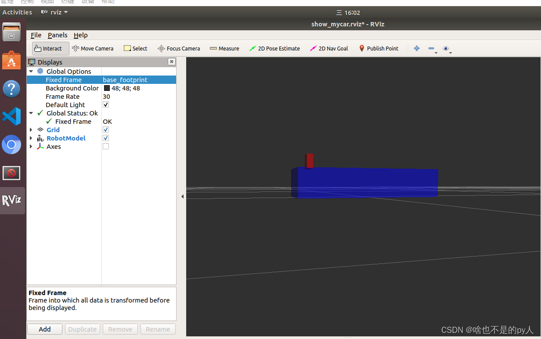Screen dimensions: 541x339
Task: Click the blue minus remove-tool icon
Action: pos(431,48)
